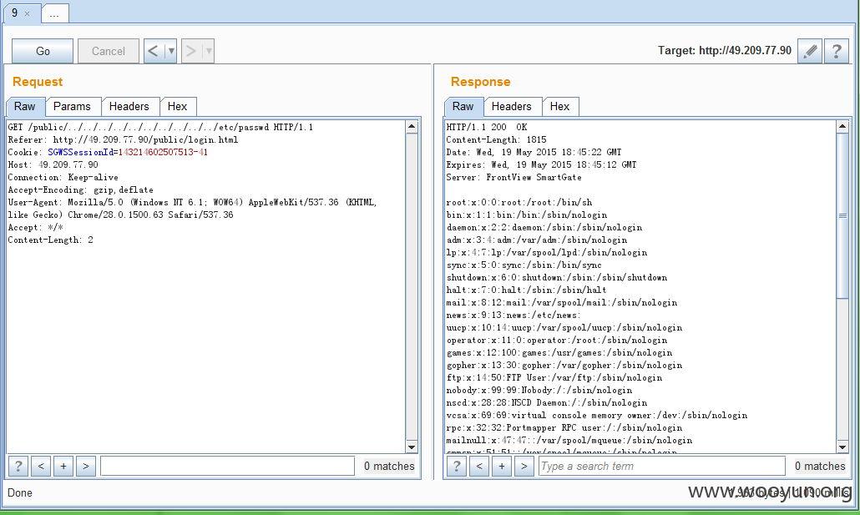The height and width of the screenshot is (515, 860).
Task: Click response pane scroll down arrow
Action: click(x=843, y=447)
